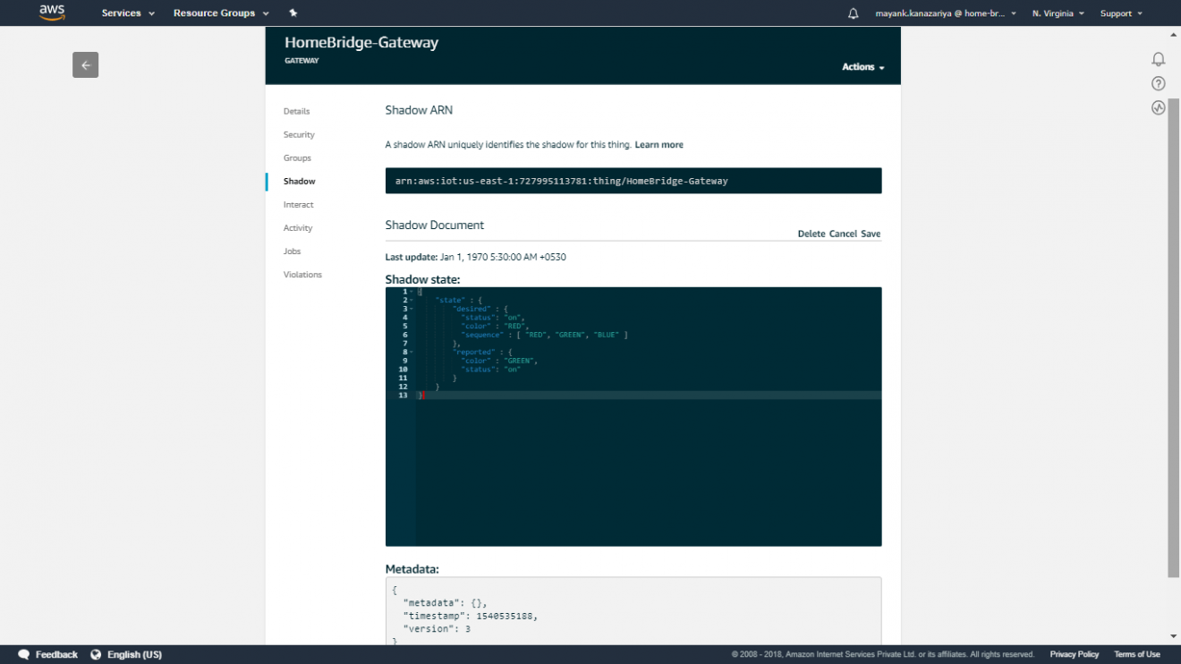The image size is (1181, 664).
Task: Open the Terms of Use link
Action: (x=1137, y=654)
